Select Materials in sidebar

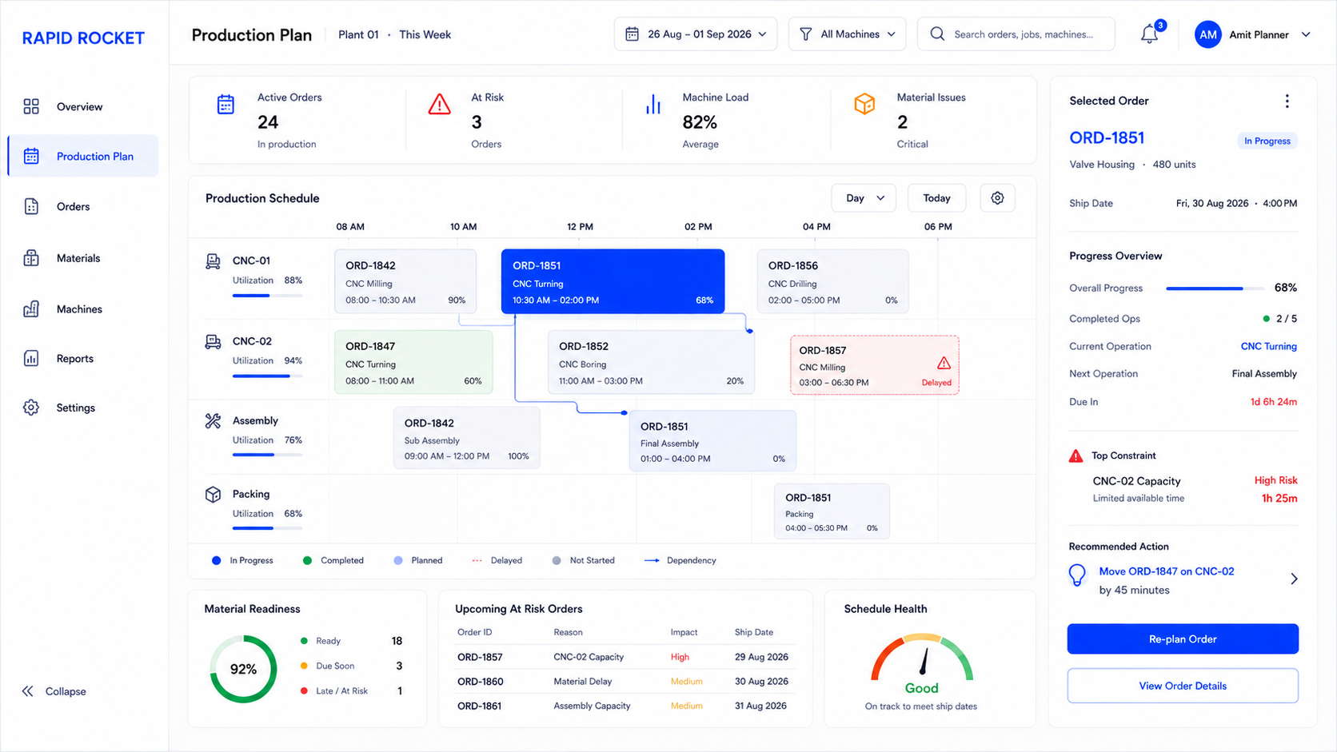coord(78,257)
